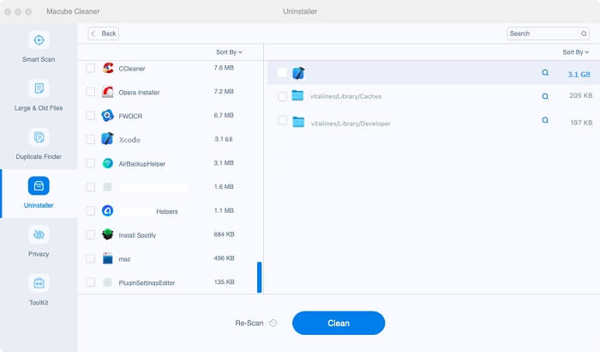Select the vitalines/Library/Developer path
Viewport: 600px width, 352px height.
[351, 124]
